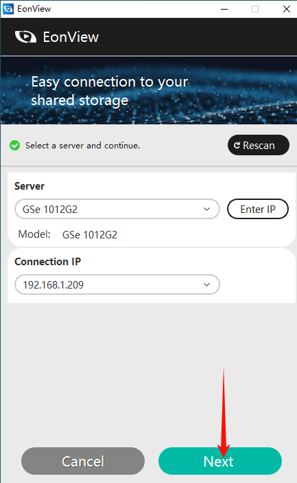Close the EonView window

[287, 9]
